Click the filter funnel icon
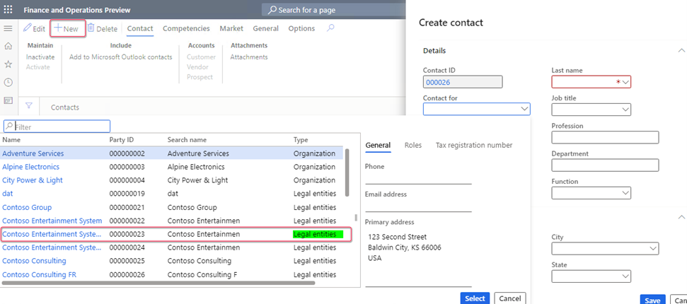 point(29,105)
